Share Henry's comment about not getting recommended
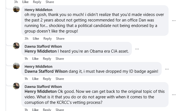 60,39
